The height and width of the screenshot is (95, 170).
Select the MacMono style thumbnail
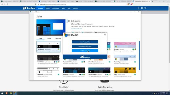(x=48, y=70)
